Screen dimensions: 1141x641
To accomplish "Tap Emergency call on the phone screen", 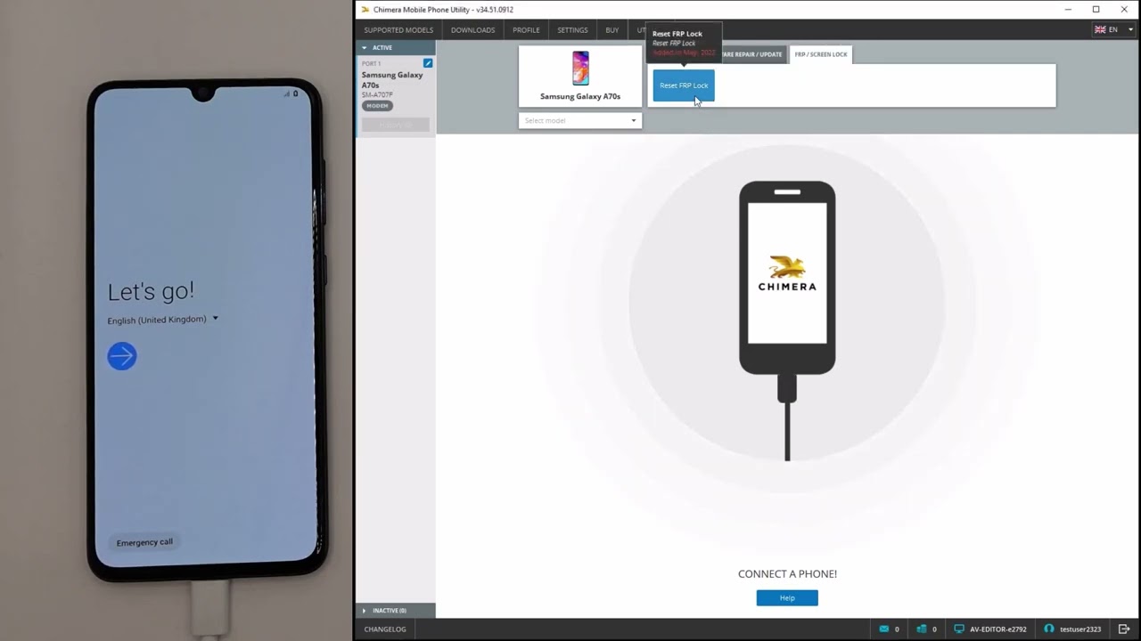I will point(144,542).
